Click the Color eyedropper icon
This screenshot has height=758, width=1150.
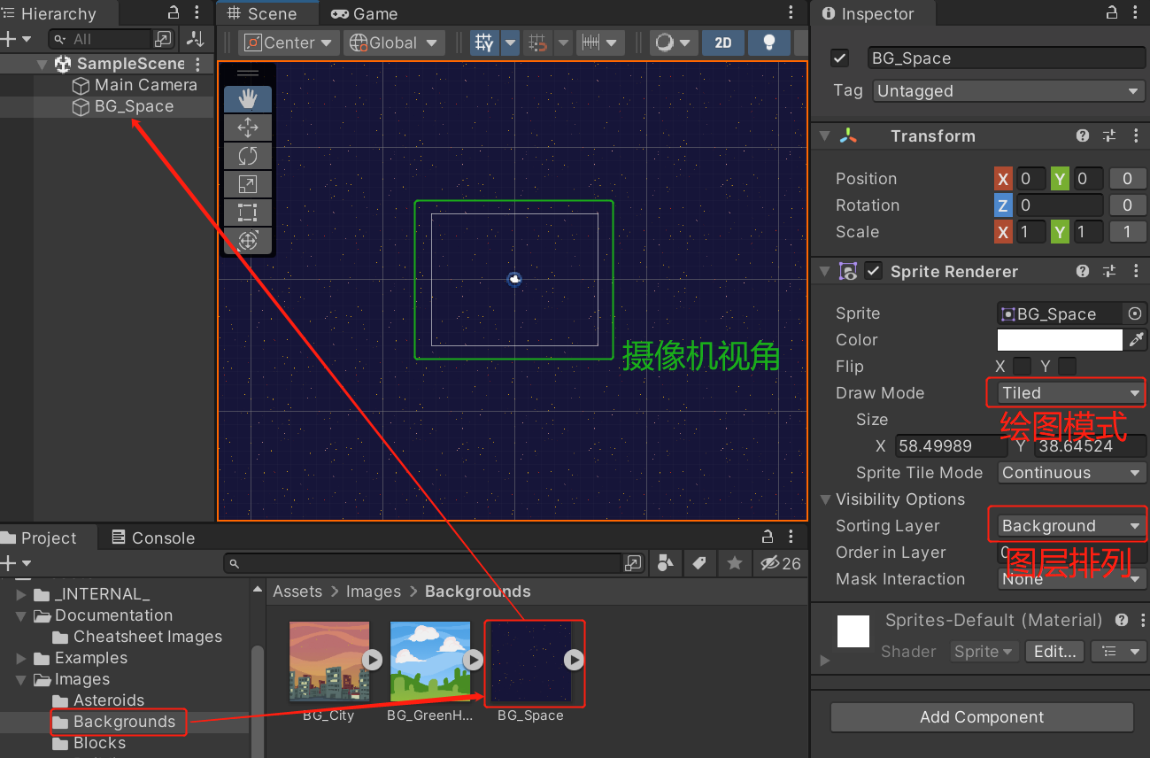click(1136, 340)
